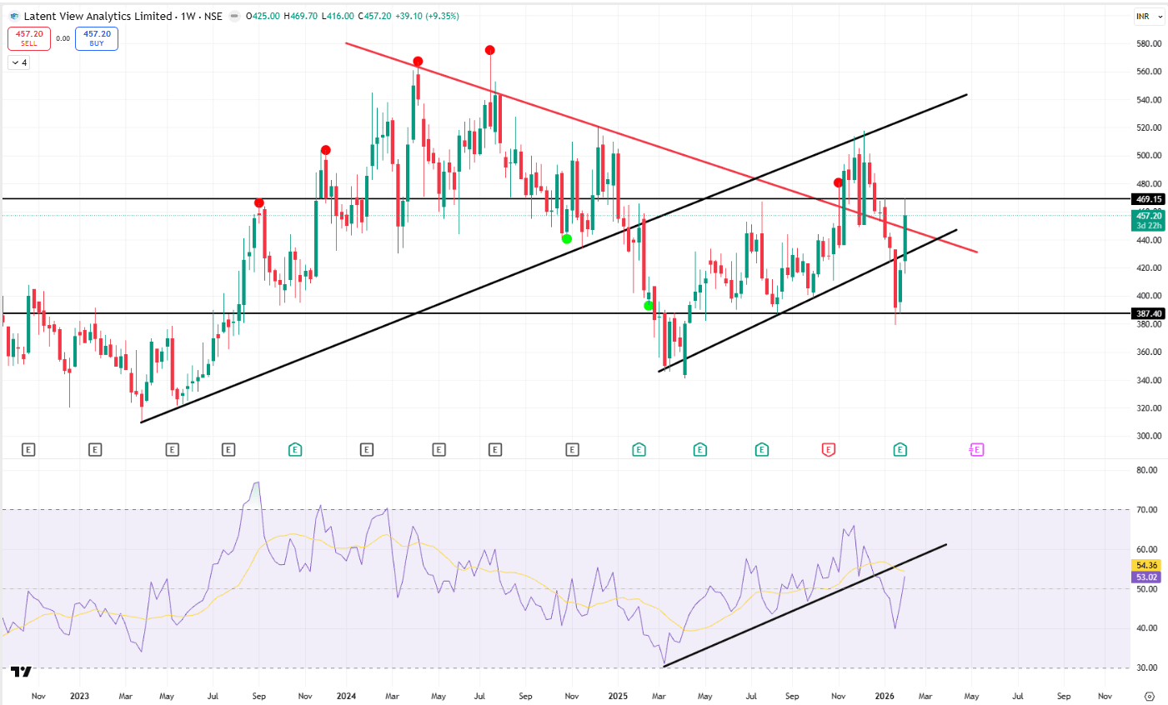
Task: Open the leftmost grey earnings marker
Action: pyautogui.click(x=28, y=450)
